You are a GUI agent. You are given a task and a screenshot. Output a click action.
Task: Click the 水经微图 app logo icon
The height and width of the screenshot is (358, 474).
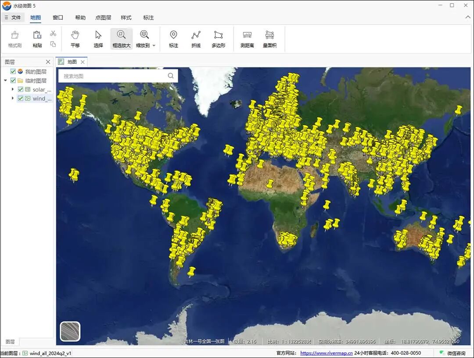point(6,6)
